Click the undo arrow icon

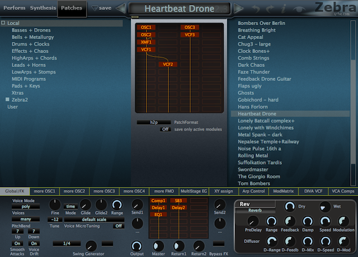[x=256, y=9]
